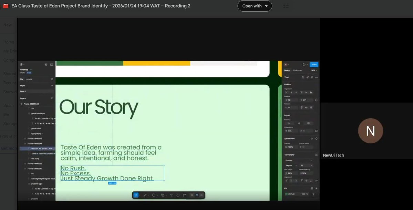Click the video file icon beside title
Screen dimensions: 413x210
pos(6,6)
